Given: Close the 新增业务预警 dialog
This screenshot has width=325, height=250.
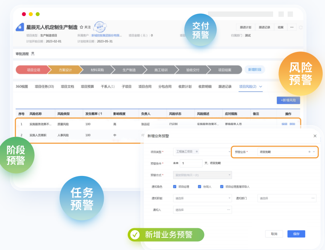Looking at the screenshot, I should click(x=315, y=136).
